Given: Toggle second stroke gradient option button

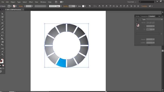Looking at the screenshot, I should [x=151, y=23].
